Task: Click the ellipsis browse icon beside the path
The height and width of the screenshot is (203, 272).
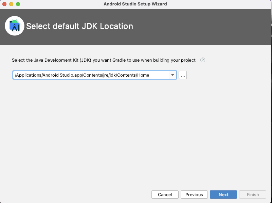Action: 183,75
